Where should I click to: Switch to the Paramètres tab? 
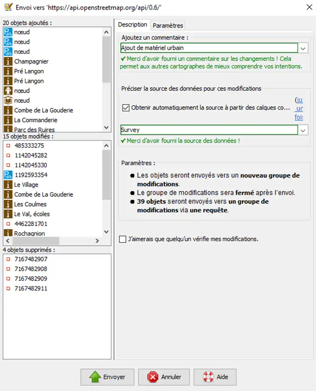point(168,25)
